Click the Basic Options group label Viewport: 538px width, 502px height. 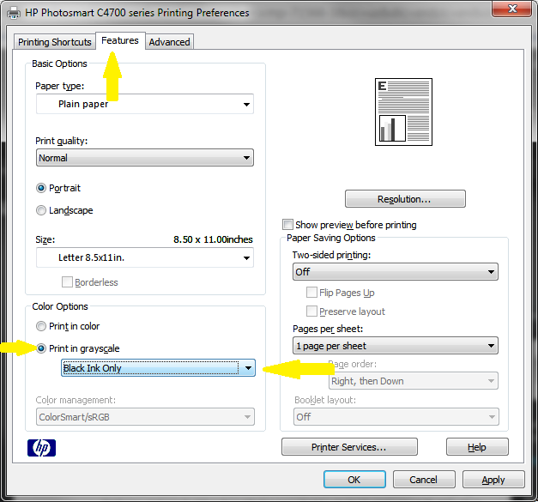pyautogui.click(x=59, y=64)
